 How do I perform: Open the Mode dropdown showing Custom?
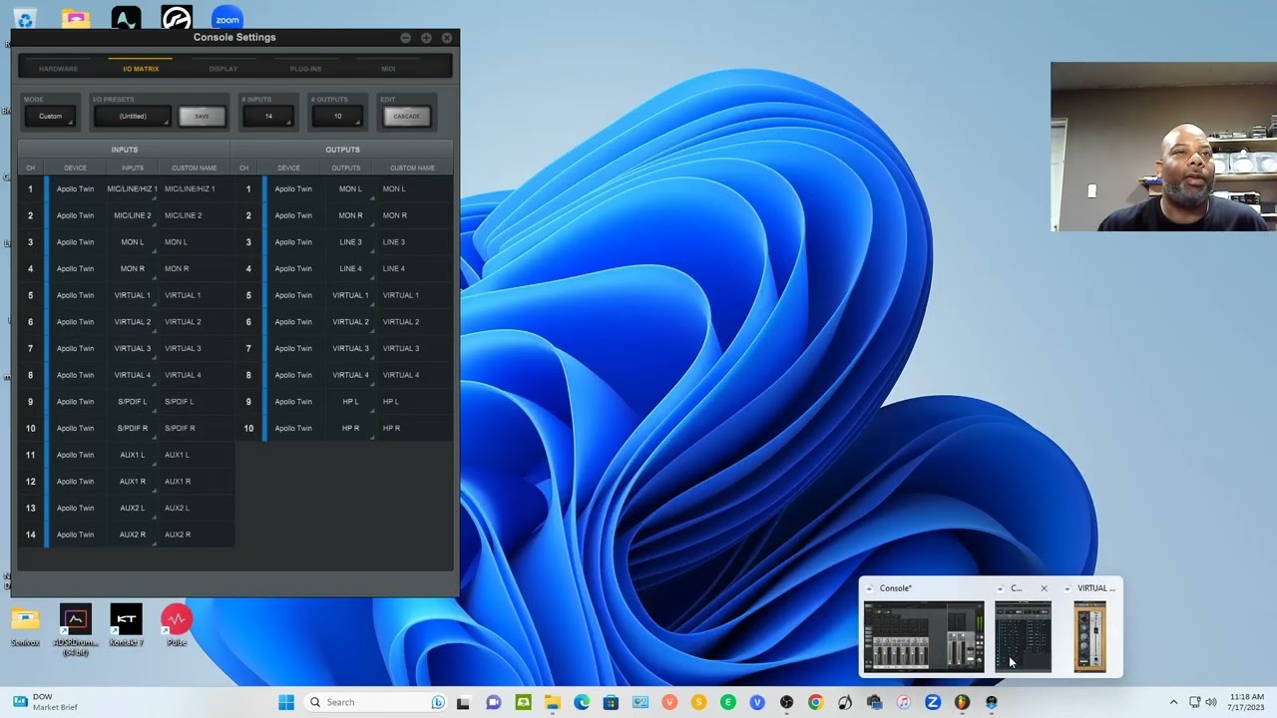point(50,117)
